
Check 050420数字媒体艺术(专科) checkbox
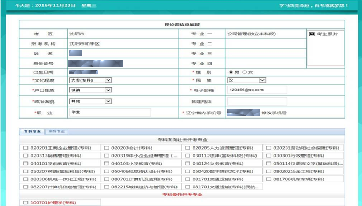pyautogui.click(x=188, y=172)
